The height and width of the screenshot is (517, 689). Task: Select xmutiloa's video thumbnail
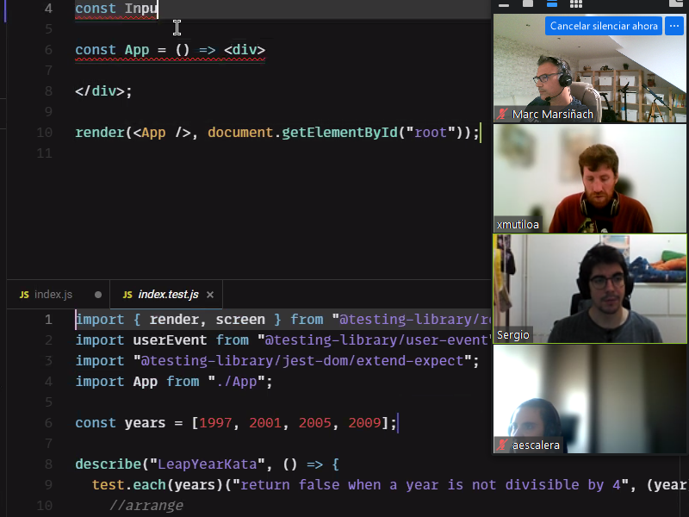pyautogui.click(x=590, y=178)
